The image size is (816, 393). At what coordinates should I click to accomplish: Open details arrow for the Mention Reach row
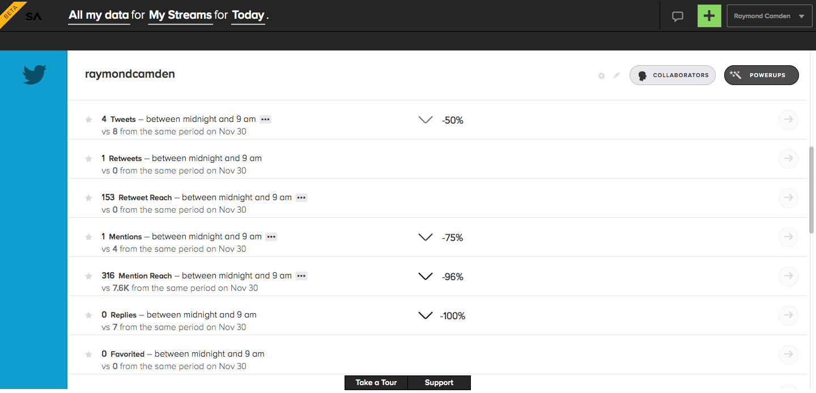point(788,276)
